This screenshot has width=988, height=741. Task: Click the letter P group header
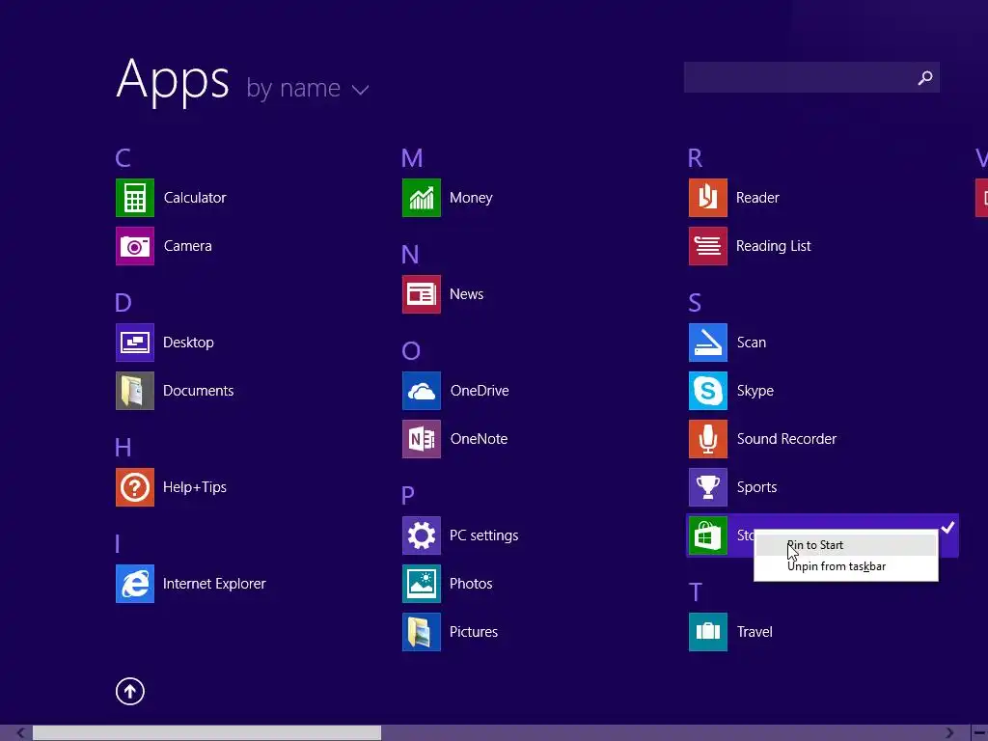(x=408, y=496)
